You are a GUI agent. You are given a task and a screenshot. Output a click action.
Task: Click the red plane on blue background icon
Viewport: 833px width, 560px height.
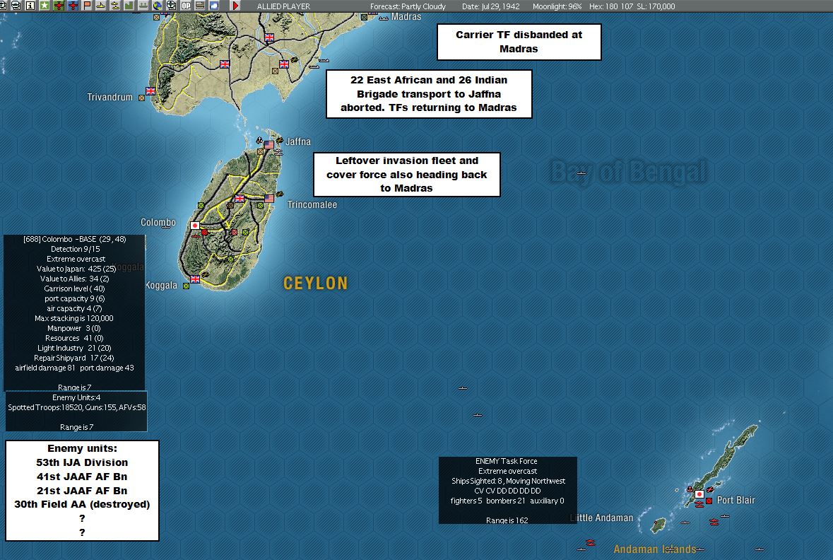(73, 6)
